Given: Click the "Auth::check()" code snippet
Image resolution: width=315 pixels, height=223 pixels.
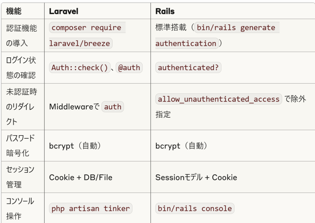Looking at the screenshot, I should click(80, 67).
